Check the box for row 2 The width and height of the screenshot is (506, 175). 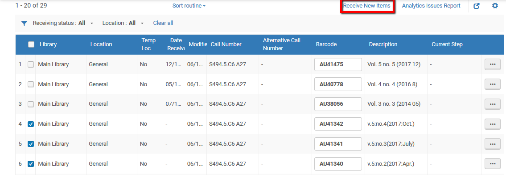(31, 84)
